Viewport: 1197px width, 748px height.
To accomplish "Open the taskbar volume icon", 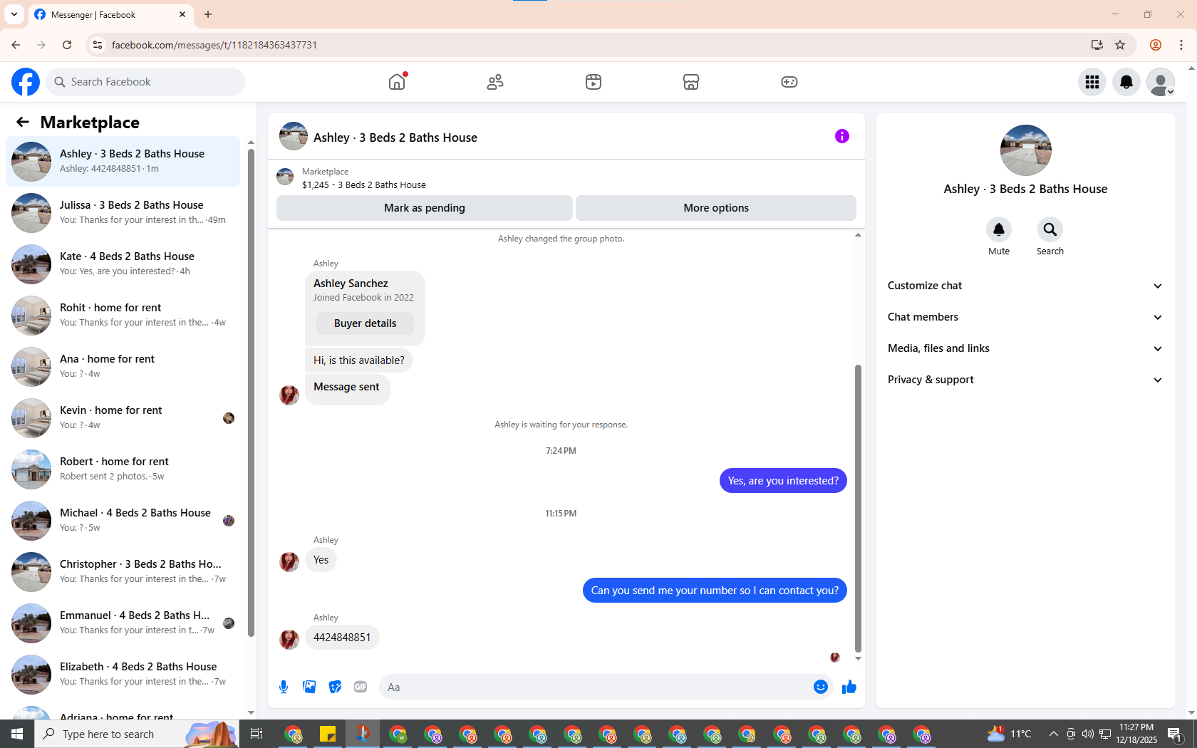I will tap(1087, 734).
